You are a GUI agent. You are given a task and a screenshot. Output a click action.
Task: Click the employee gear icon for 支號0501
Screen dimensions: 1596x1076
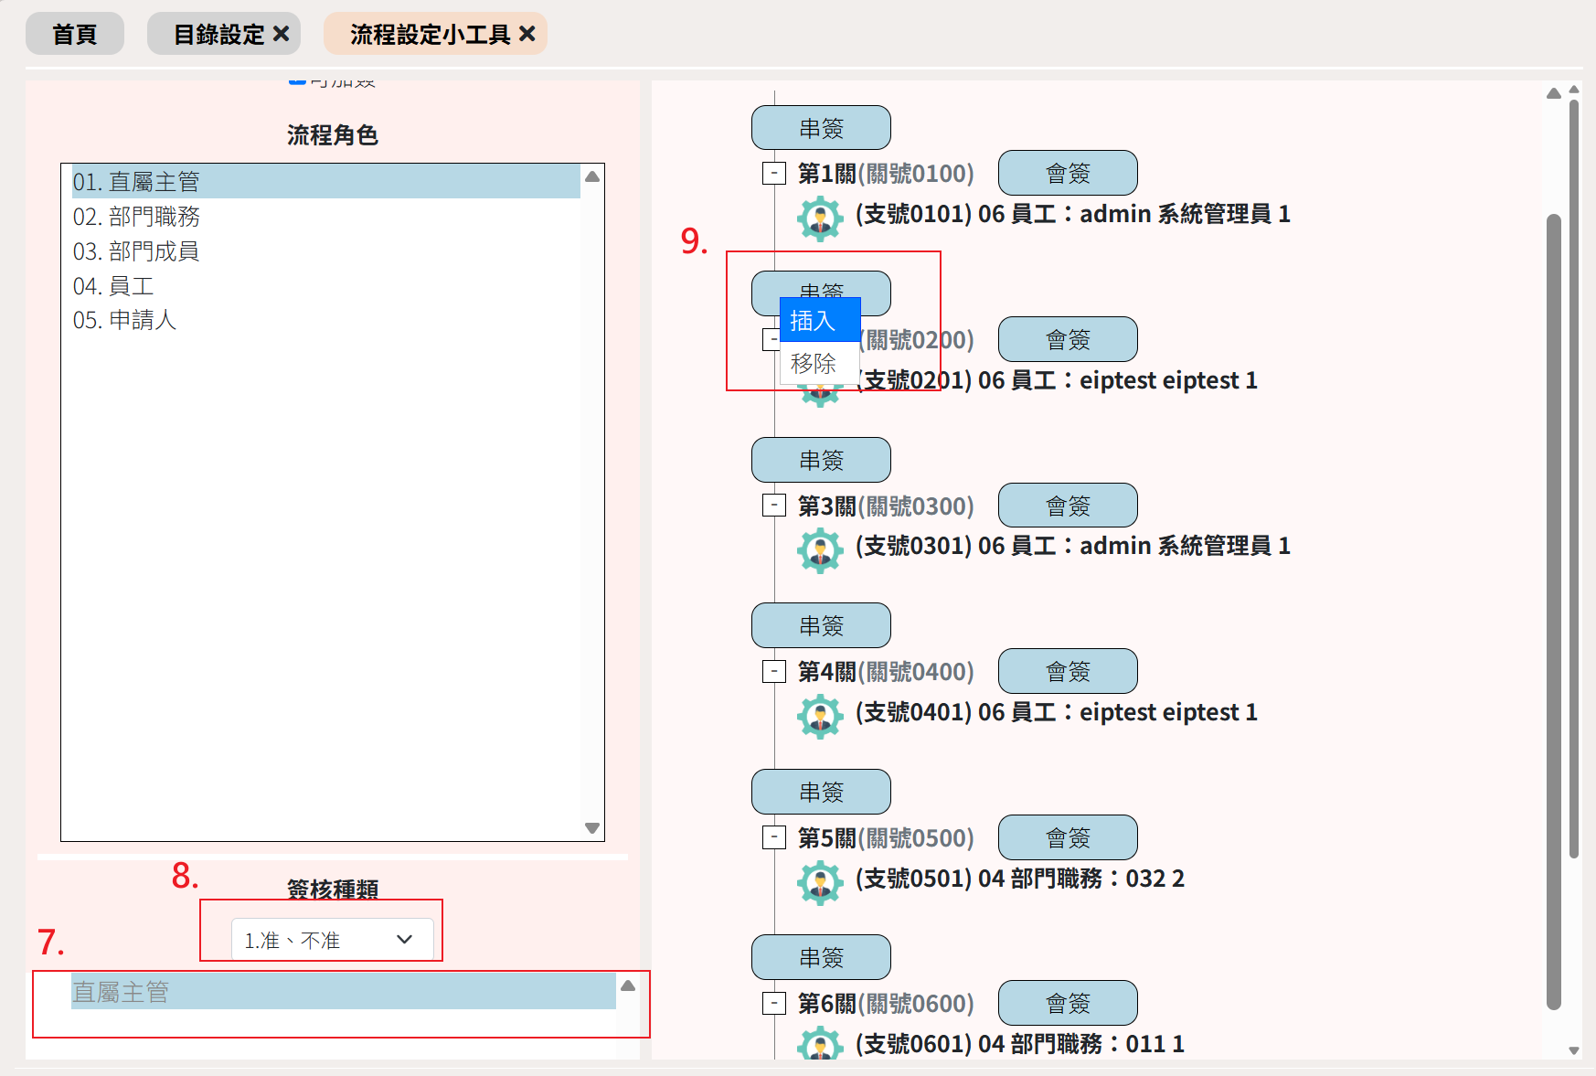pos(820,883)
